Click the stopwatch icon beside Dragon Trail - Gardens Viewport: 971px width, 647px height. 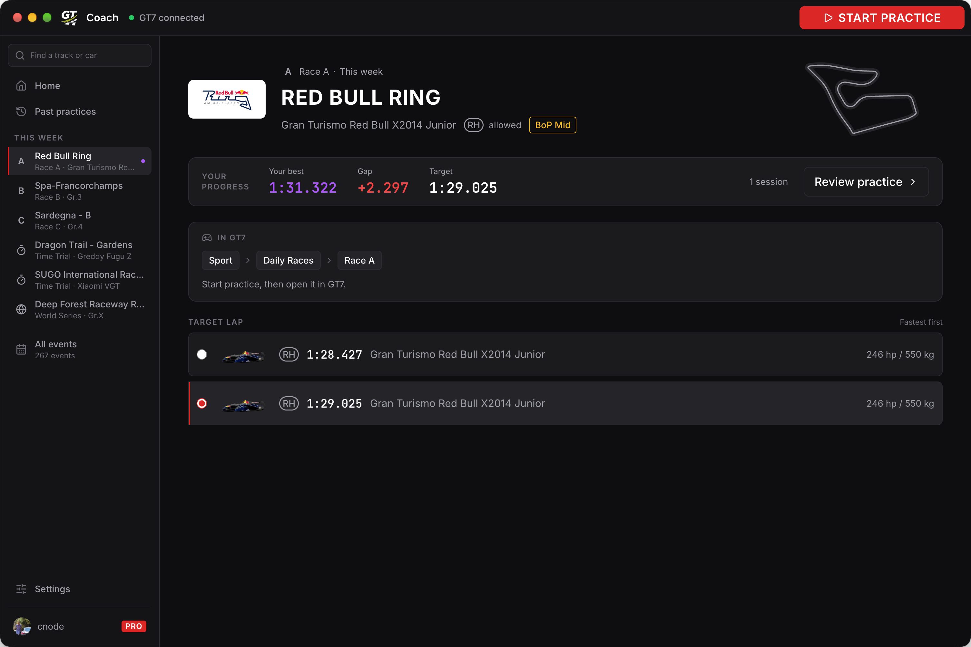click(21, 250)
